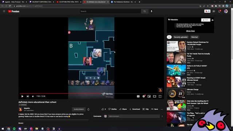Click the search magnifier button
The image size is (233, 131).
145,11
